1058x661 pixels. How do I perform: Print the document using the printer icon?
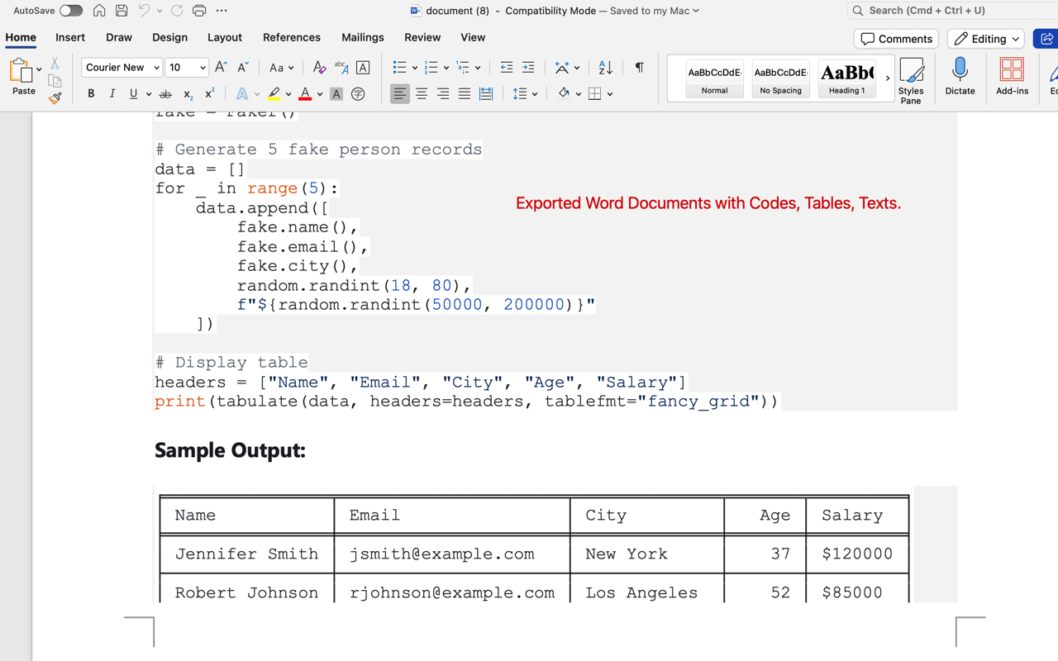coord(199,11)
